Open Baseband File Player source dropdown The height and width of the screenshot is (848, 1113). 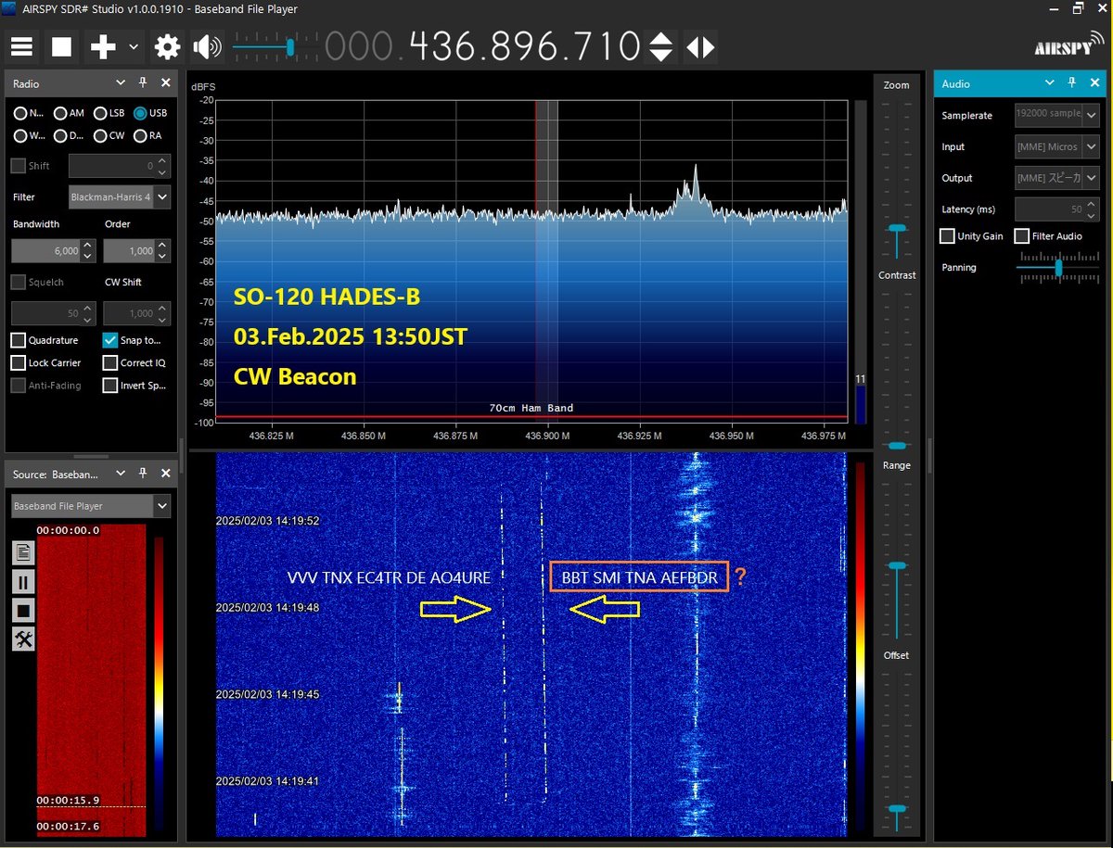click(x=91, y=506)
